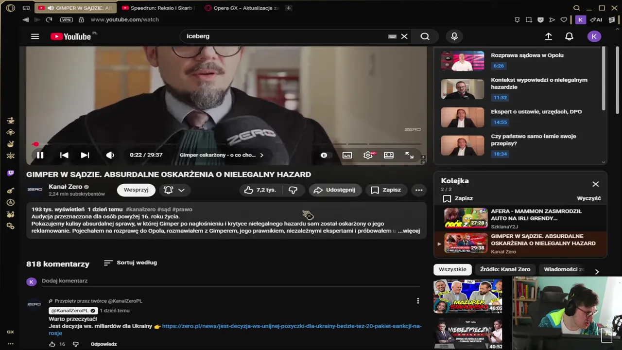This screenshot has width=622, height=350.
Task: Save video using the Zapisz button
Action: coord(386,190)
